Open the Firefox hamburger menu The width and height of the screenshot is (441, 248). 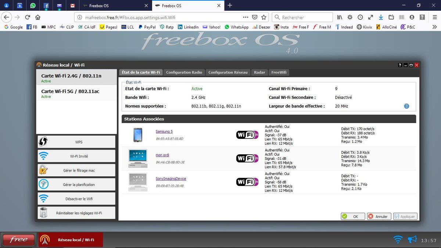(x=435, y=17)
